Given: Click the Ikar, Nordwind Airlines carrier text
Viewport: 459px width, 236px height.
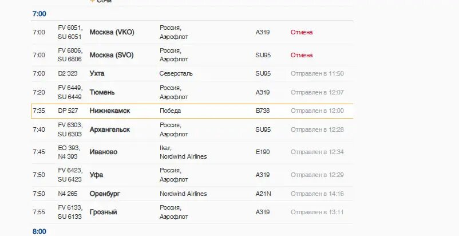Looking at the screenshot, I should [183, 152].
